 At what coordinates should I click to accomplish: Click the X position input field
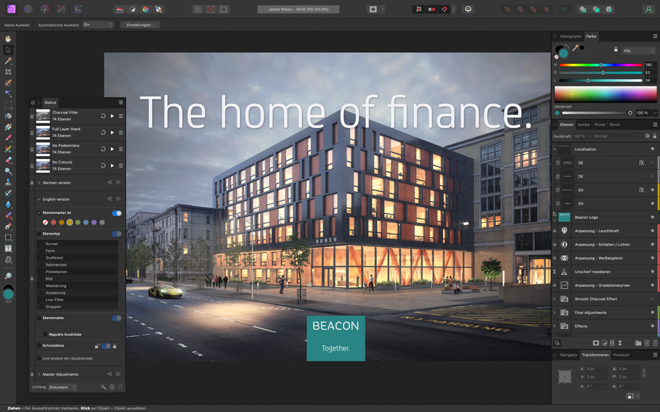pyautogui.click(x=597, y=368)
